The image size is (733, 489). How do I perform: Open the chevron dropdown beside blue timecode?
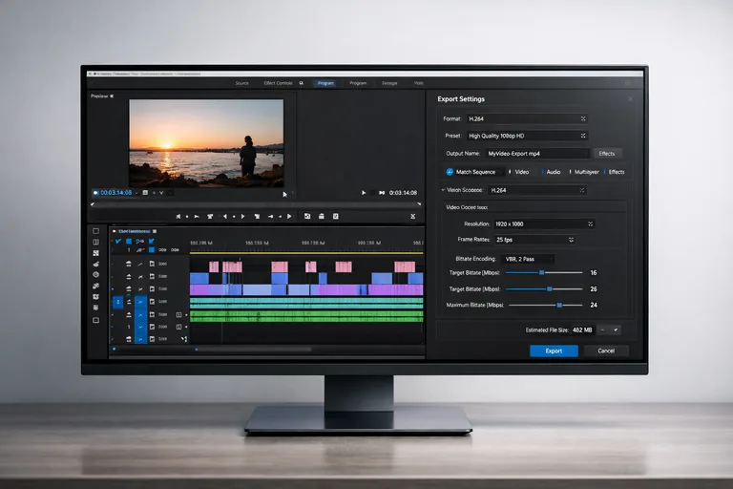pyautogui.click(x=161, y=192)
